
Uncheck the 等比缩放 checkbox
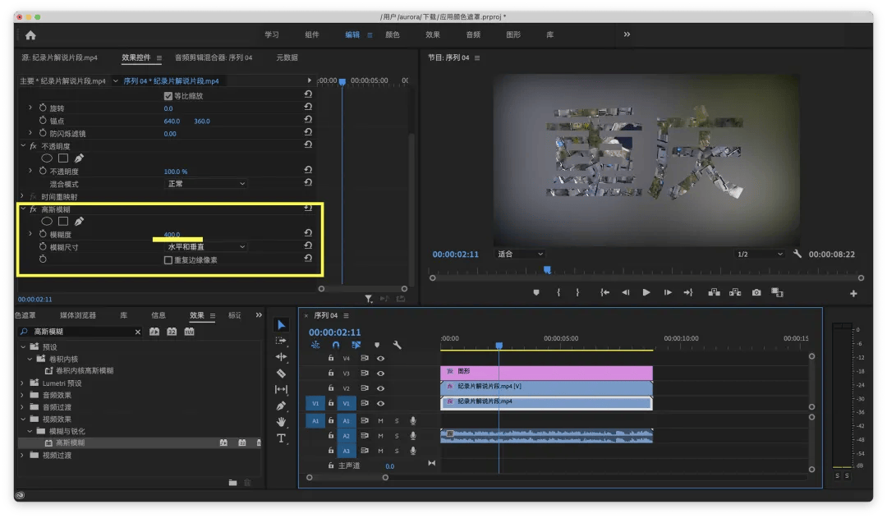click(168, 96)
